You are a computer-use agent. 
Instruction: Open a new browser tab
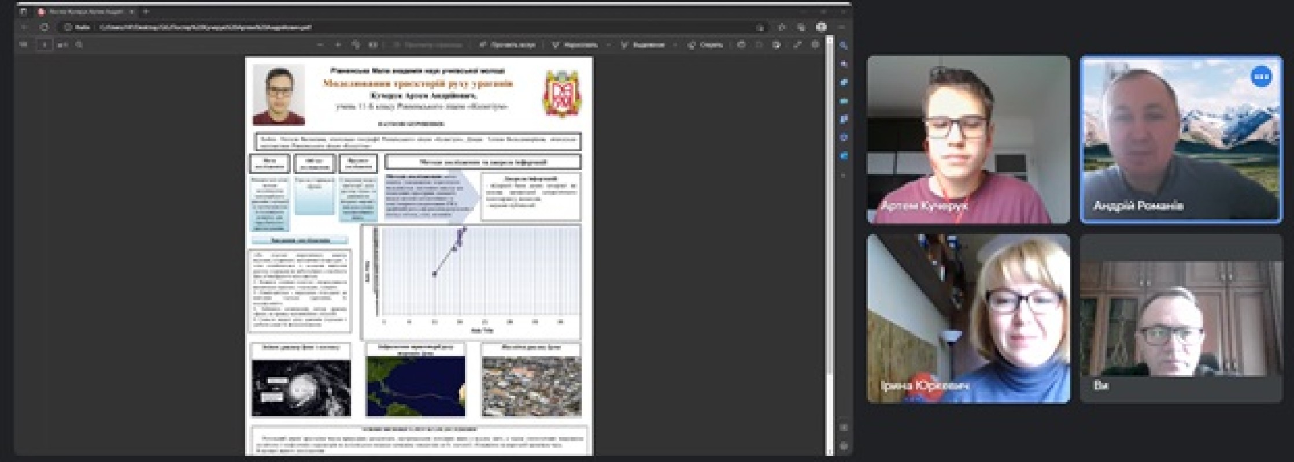click(x=146, y=12)
